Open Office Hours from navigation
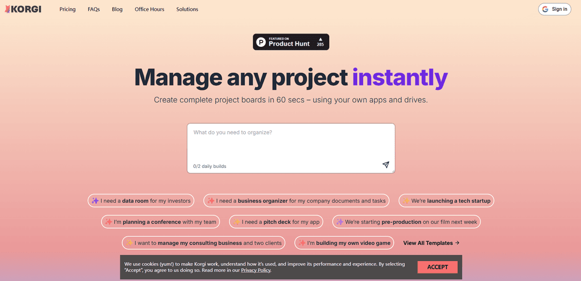The image size is (581, 281). click(x=150, y=9)
